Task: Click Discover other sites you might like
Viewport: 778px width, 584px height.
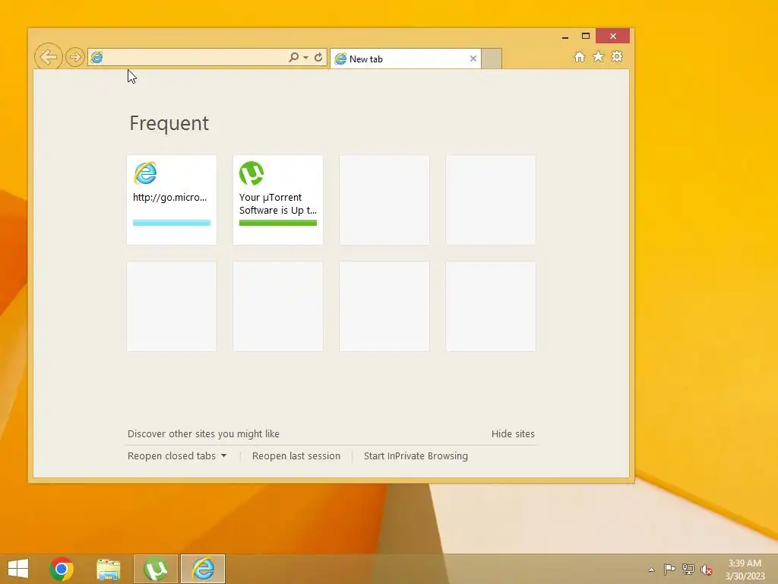Action: pos(204,433)
